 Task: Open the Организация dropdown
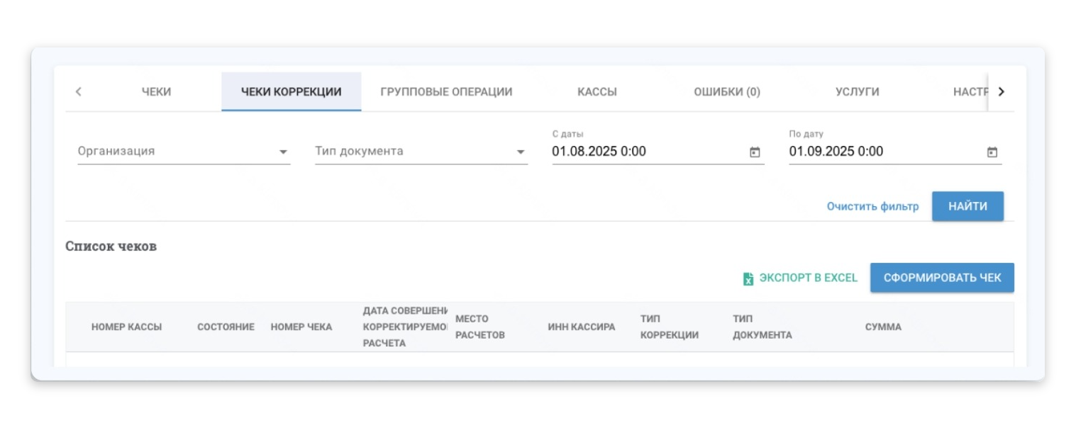177,151
